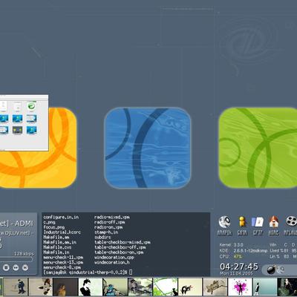Click the terminal prompt qindustrial-therp line
The height and width of the screenshot is (297, 297).
88,272
